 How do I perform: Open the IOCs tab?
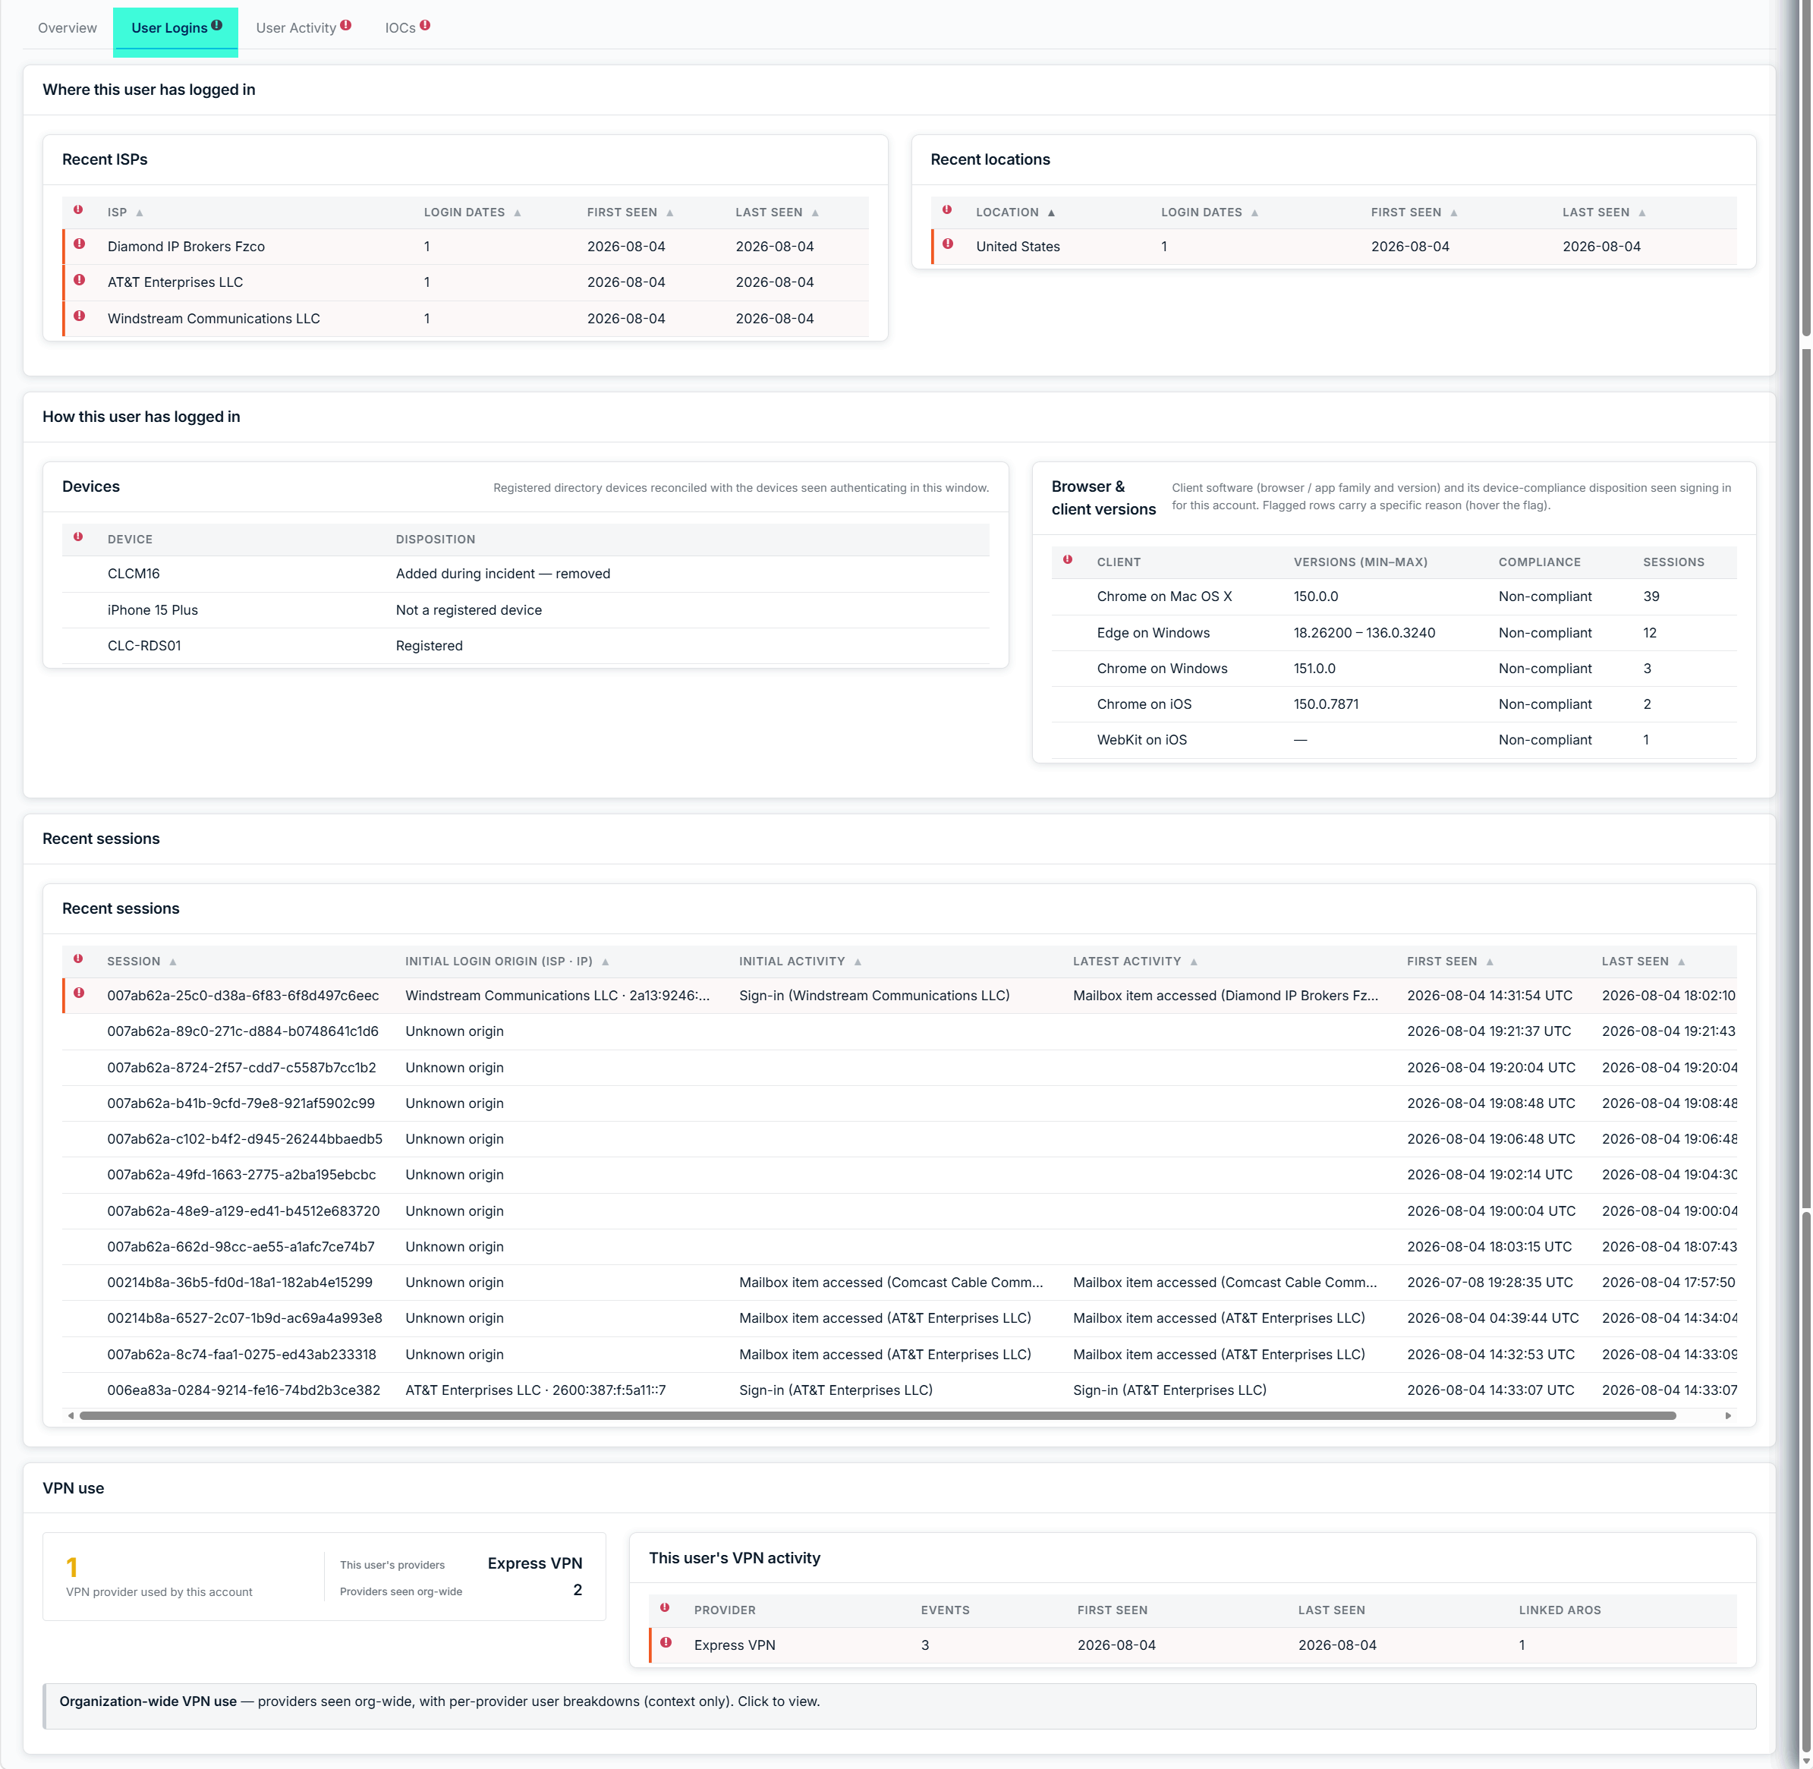[x=407, y=28]
